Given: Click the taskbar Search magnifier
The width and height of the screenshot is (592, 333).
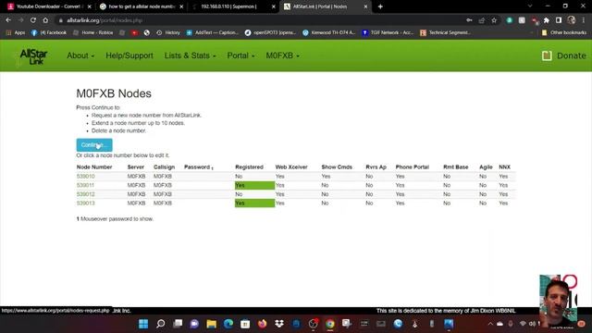Looking at the screenshot, I should point(160,324).
